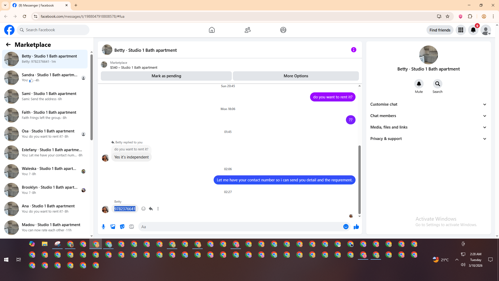Screen dimensions: 499x281
Task: Attach a photo using the image icon
Action: [113, 227]
